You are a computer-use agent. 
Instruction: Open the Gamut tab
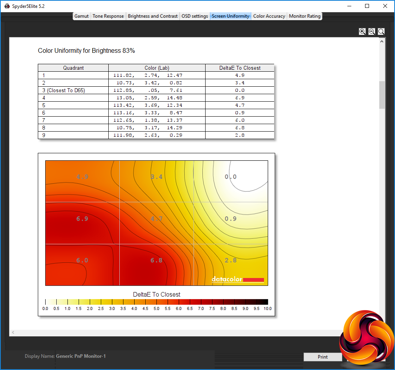coord(82,16)
